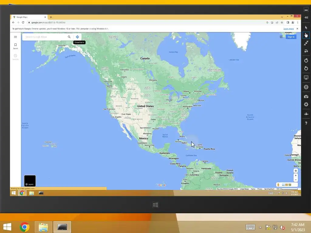Reload the Google Maps page
Screen dimensions: 311x233
[23, 22]
